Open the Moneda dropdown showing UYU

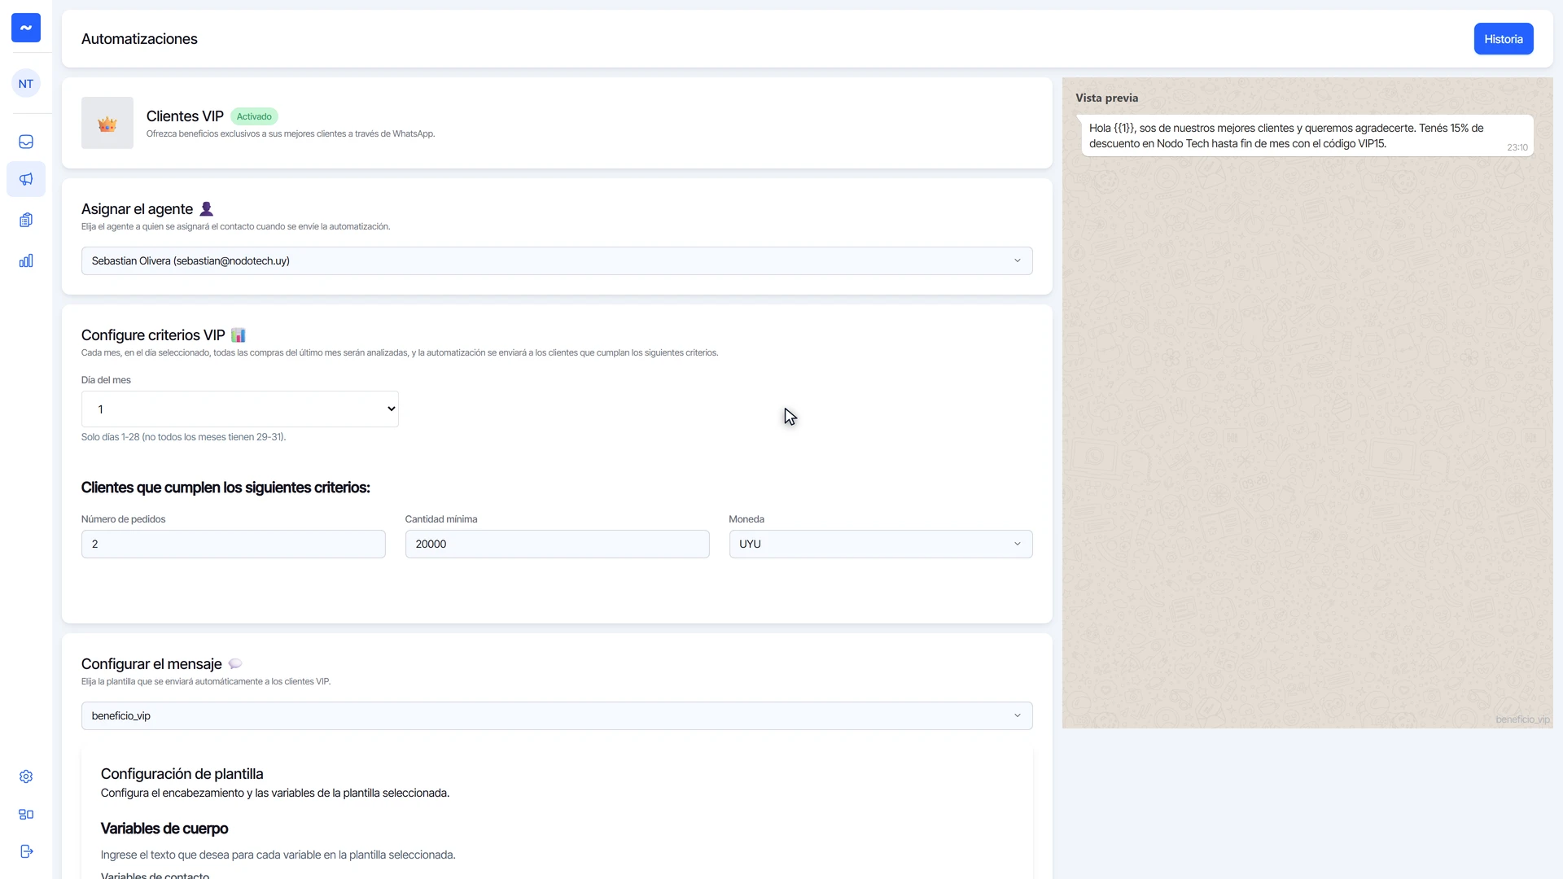point(881,544)
